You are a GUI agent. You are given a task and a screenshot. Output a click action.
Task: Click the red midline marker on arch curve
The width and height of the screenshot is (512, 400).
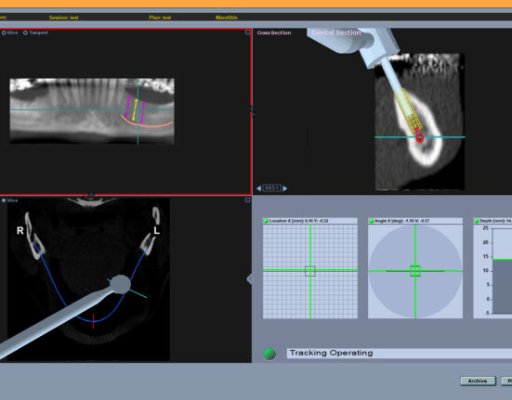point(94,321)
